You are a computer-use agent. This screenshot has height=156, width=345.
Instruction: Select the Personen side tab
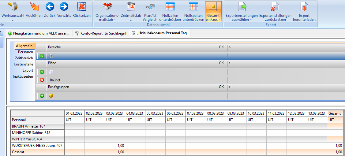tap(25, 52)
